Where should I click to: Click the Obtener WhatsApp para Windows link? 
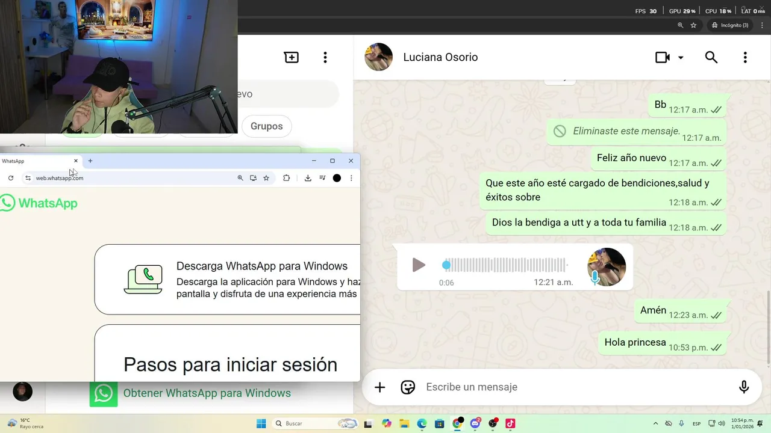[207, 393]
